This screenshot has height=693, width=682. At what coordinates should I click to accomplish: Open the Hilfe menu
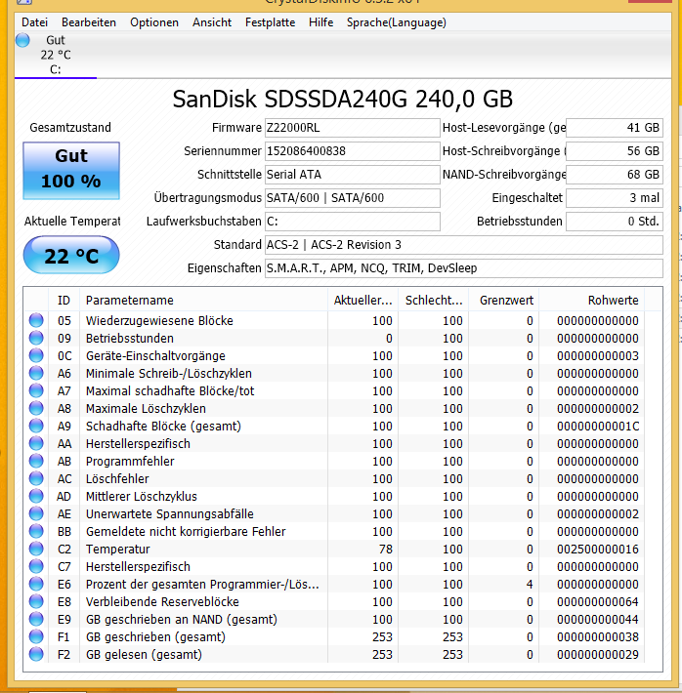pos(320,22)
